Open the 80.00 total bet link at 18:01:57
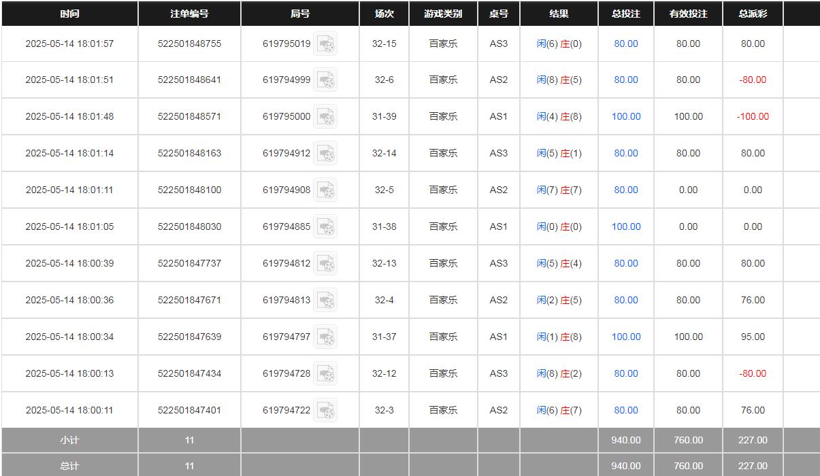 (626, 44)
